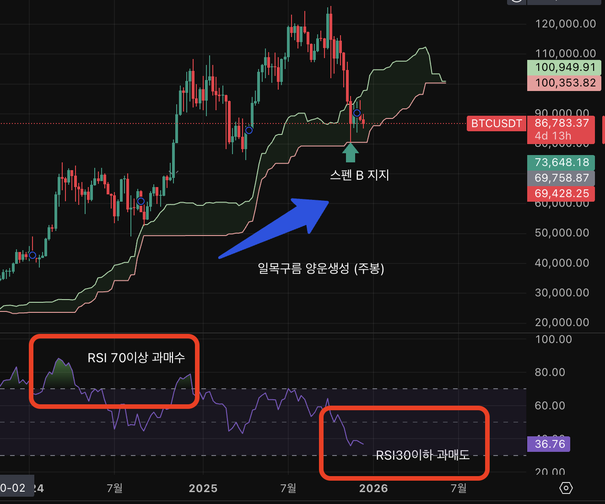
Task: Click the 2026 label on time axis
Action: click(x=373, y=488)
